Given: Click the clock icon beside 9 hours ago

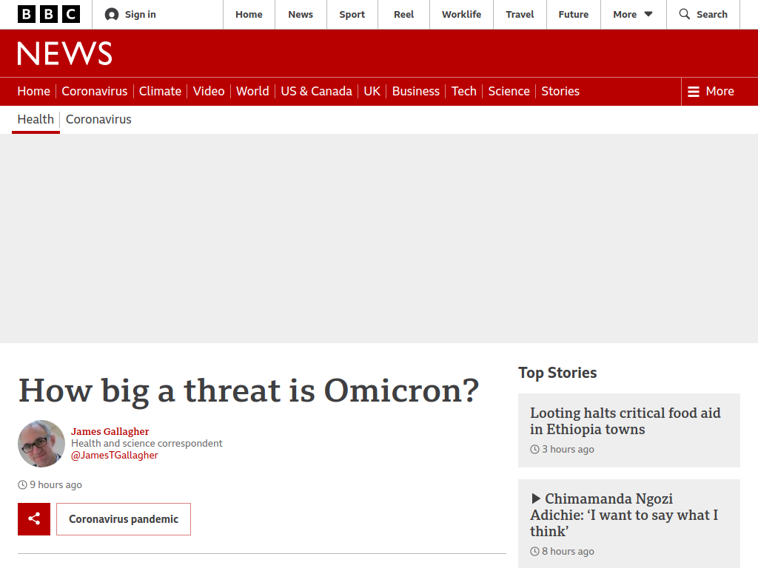Looking at the screenshot, I should point(22,485).
